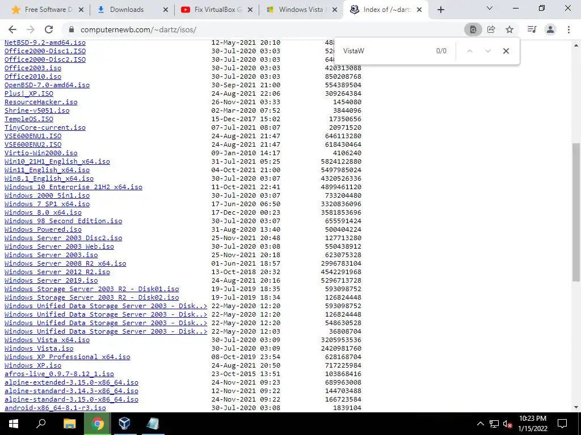
Task: Close the find bar
Action: point(506,51)
